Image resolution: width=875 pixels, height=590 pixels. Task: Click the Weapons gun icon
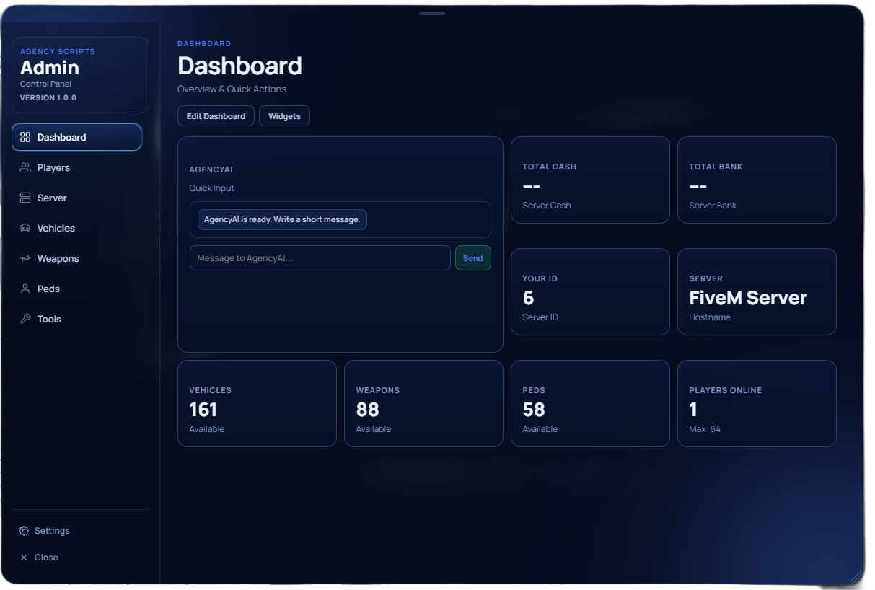tap(25, 258)
